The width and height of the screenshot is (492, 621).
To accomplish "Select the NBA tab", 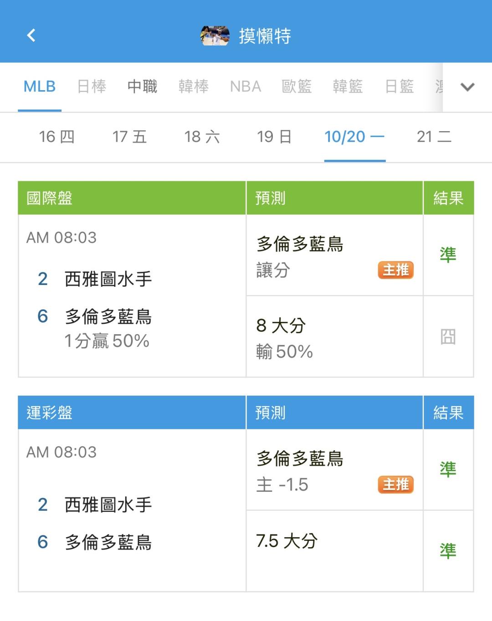I will click(x=246, y=87).
